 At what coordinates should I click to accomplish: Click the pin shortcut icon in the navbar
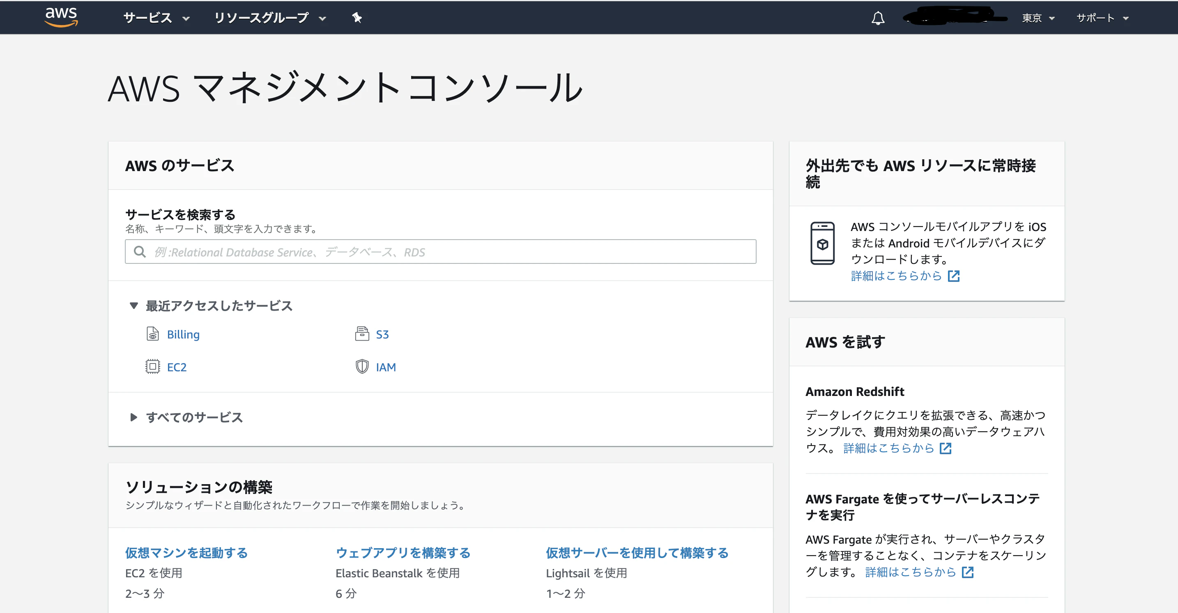357,18
